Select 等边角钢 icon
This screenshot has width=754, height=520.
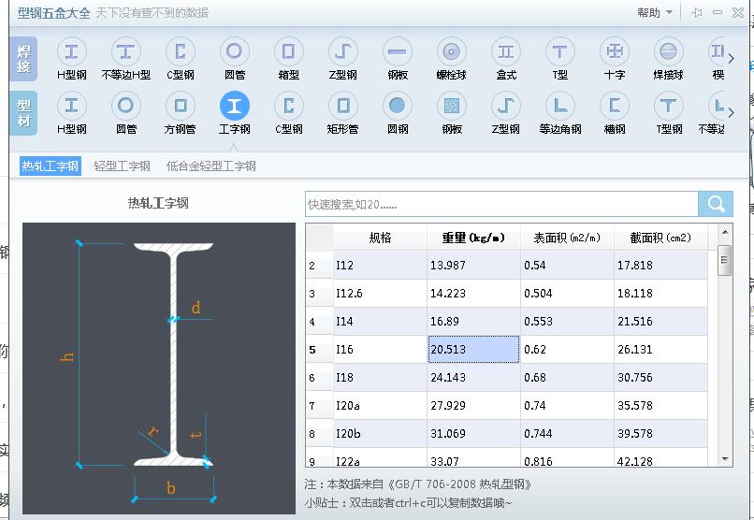coord(560,106)
